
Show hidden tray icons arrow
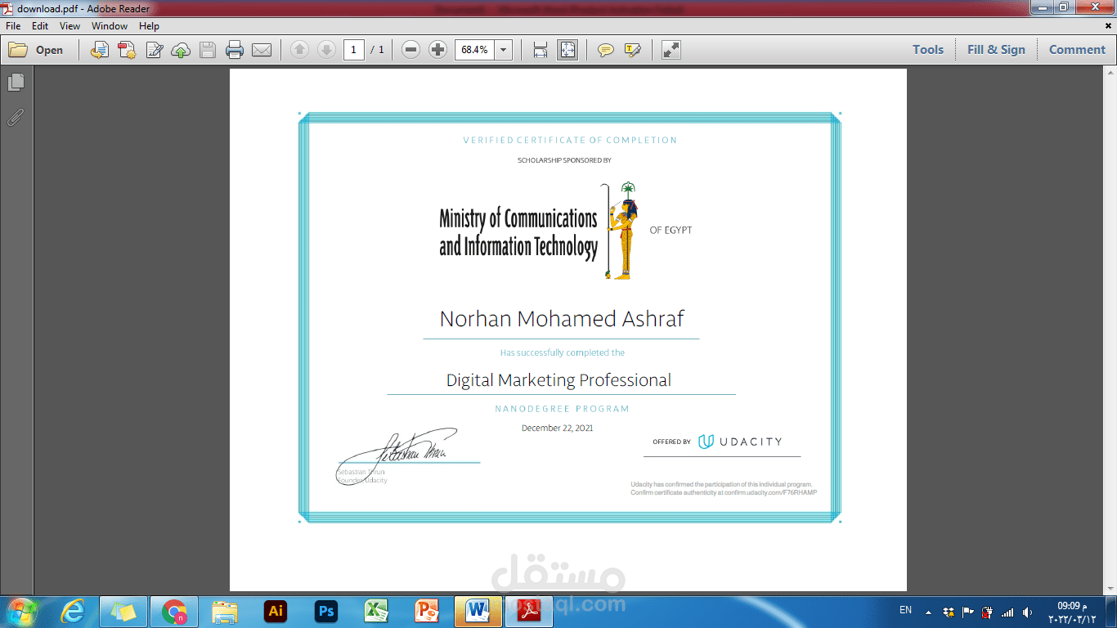[x=928, y=612]
